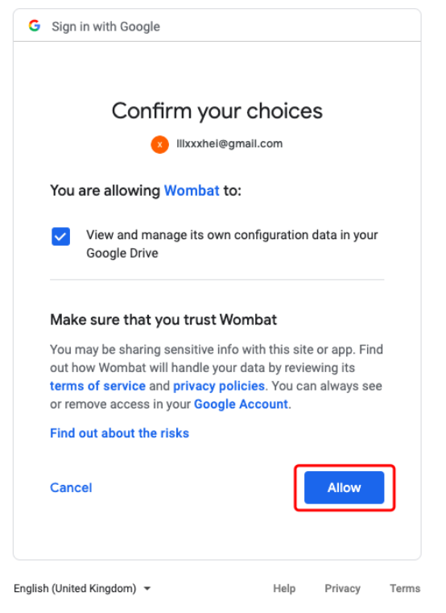
Task: Open the English (United Kingdom) language dropdown
Action: 82,588
